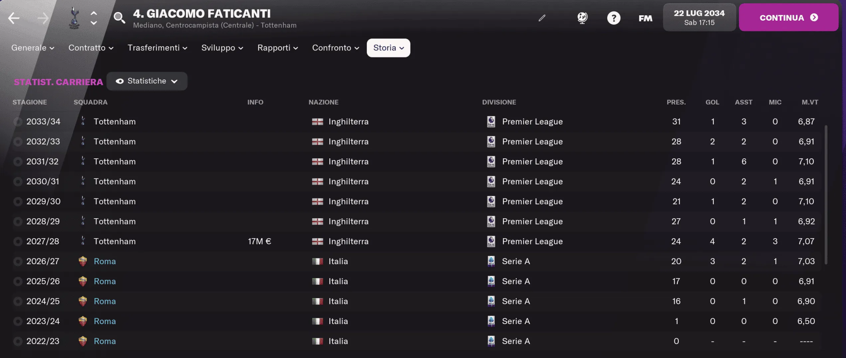Open the Statistiche dropdown
The width and height of the screenshot is (846, 358).
tap(147, 81)
